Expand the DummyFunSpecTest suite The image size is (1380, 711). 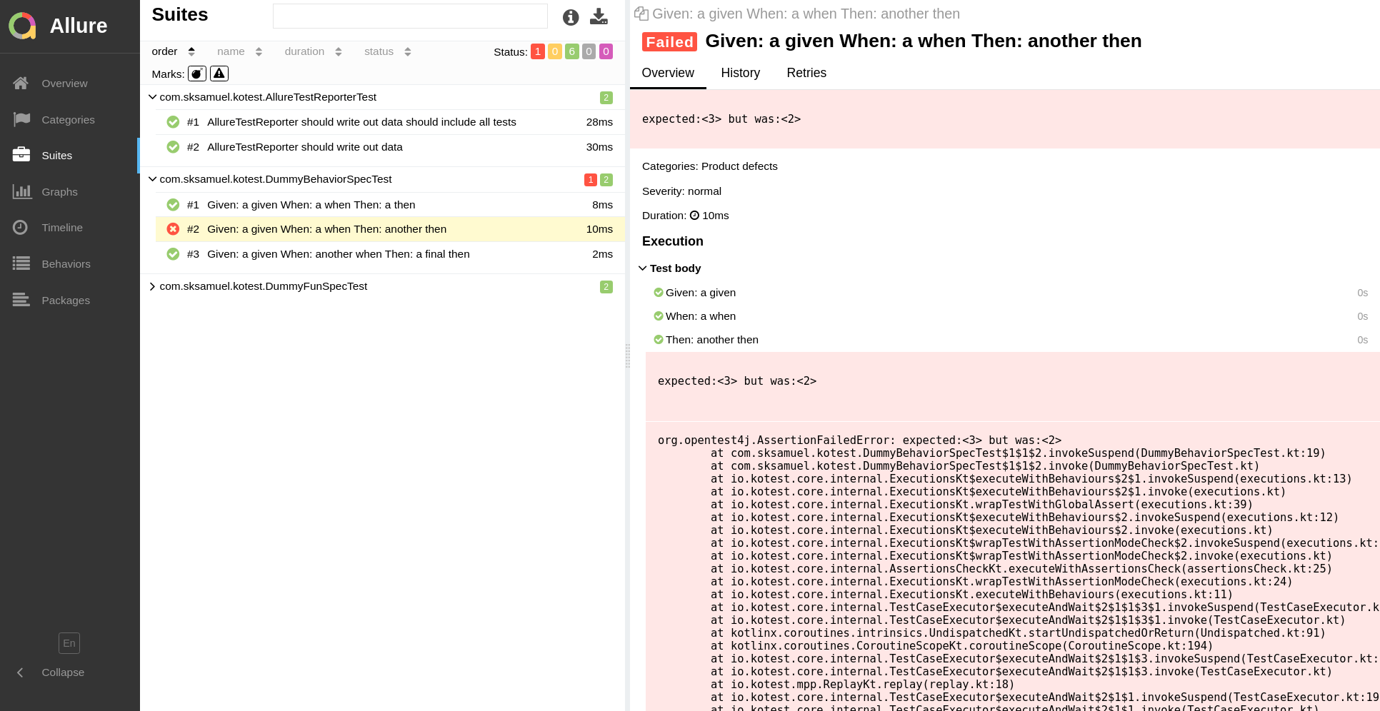pos(152,286)
